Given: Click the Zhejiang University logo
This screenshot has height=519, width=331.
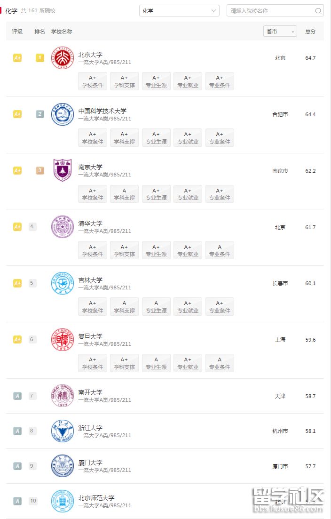Looking at the screenshot, I should (x=62, y=431).
